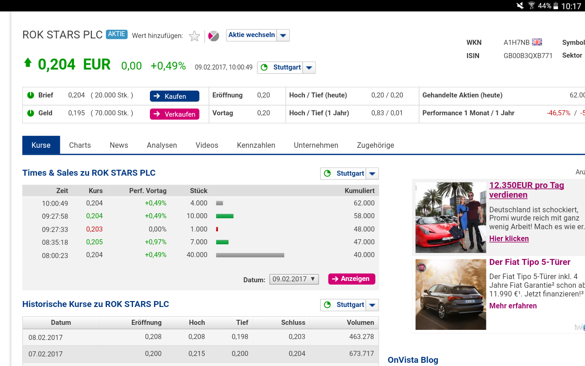Click the 08:35:18 time entry

[x=55, y=242]
